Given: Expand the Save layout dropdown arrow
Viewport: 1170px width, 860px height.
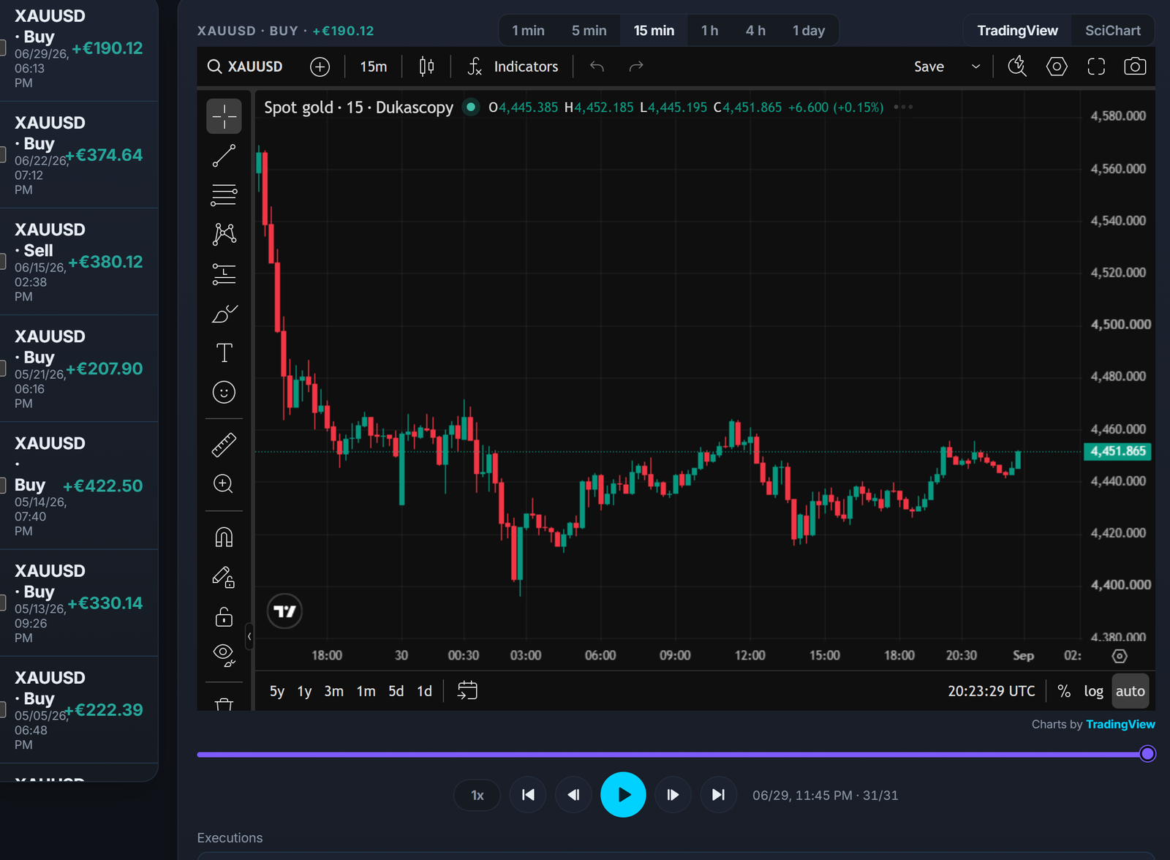Looking at the screenshot, I should pos(975,67).
